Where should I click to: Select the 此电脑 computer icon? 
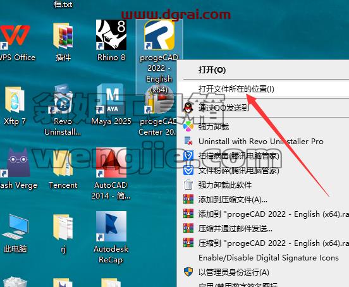coord(15,227)
